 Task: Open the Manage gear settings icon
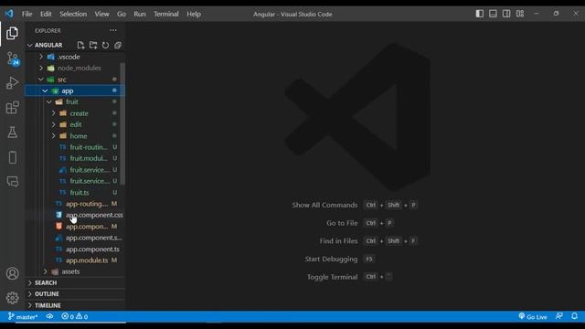pyautogui.click(x=12, y=298)
